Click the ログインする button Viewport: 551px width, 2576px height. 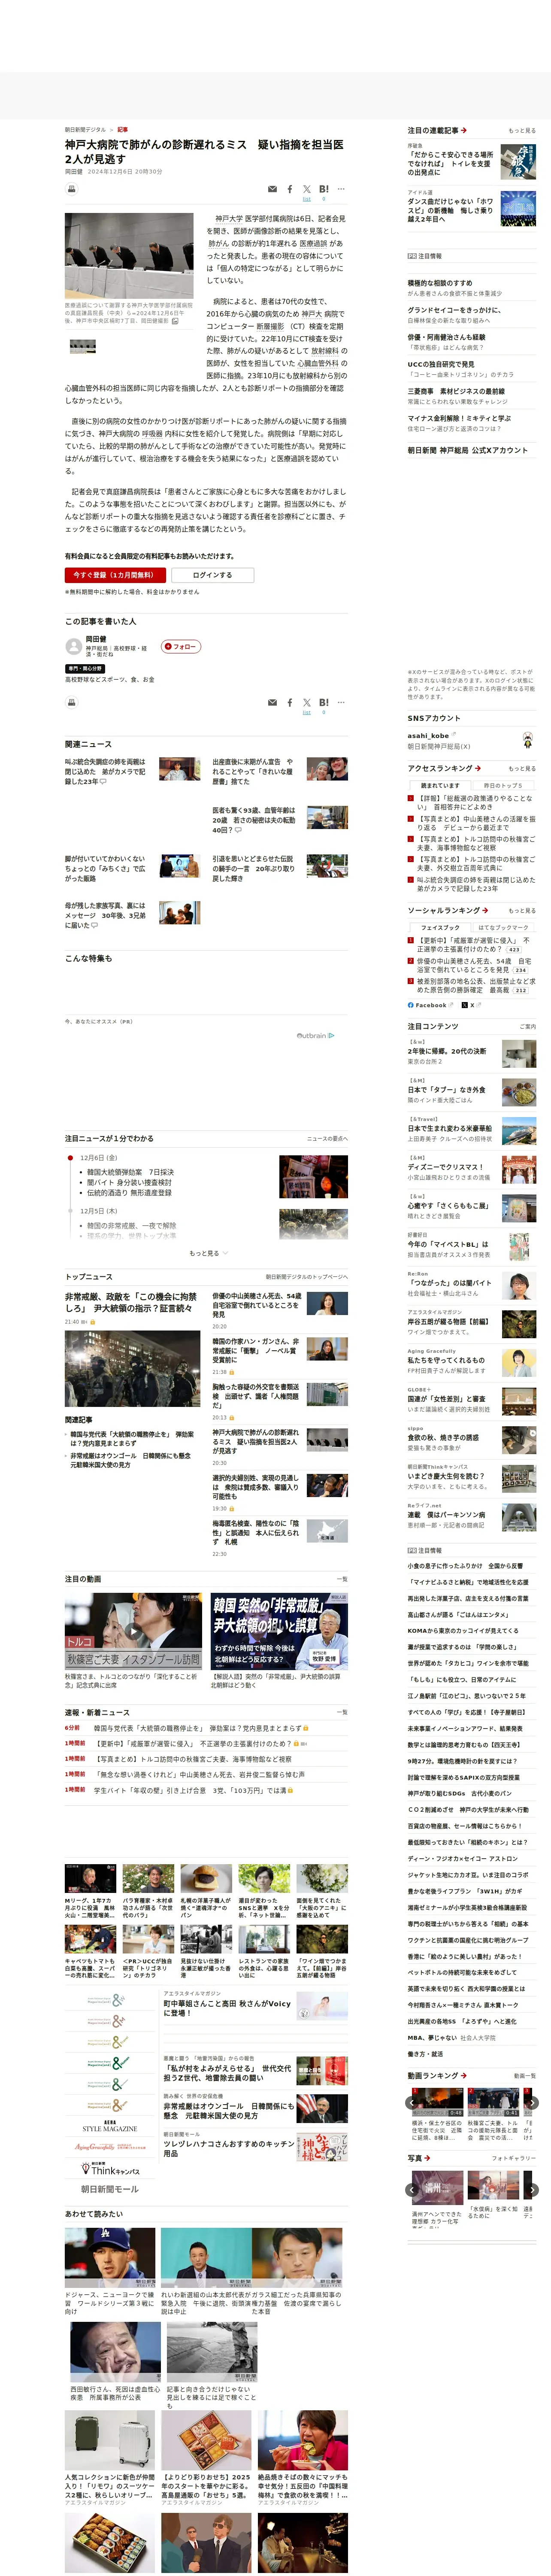212,575
